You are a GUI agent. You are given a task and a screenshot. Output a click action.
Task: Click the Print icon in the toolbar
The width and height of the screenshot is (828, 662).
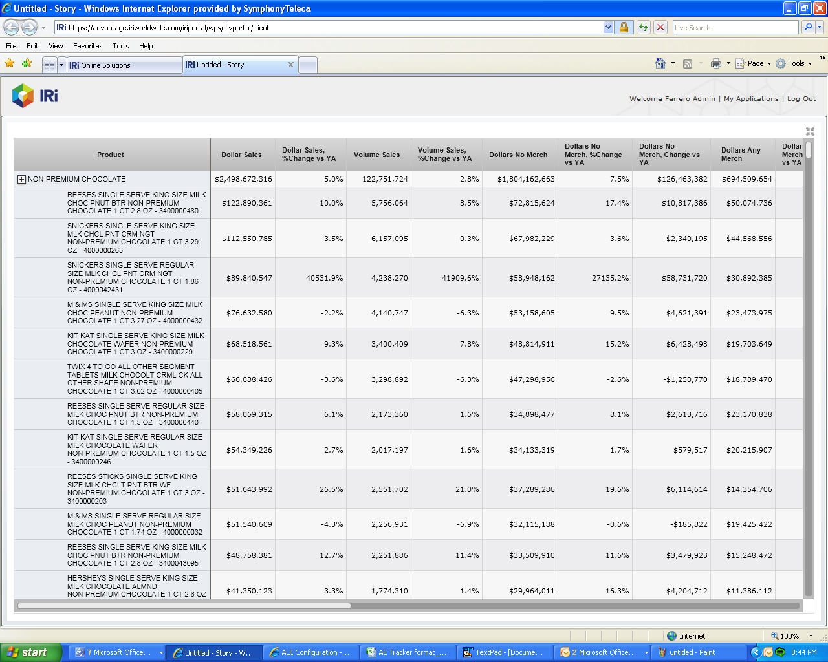pos(715,63)
